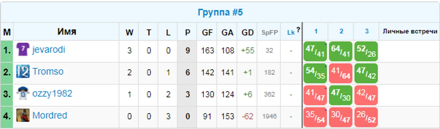Open Mordred's red 26/52 match result
The height and width of the screenshot is (129, 440).
(x=366, y=117)
